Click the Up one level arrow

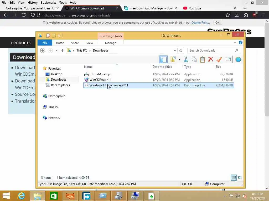click(63, 51)
